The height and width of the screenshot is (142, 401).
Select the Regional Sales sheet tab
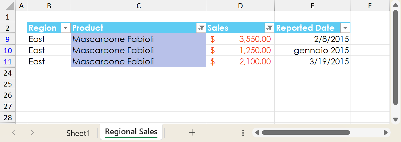tap(131, 132)
